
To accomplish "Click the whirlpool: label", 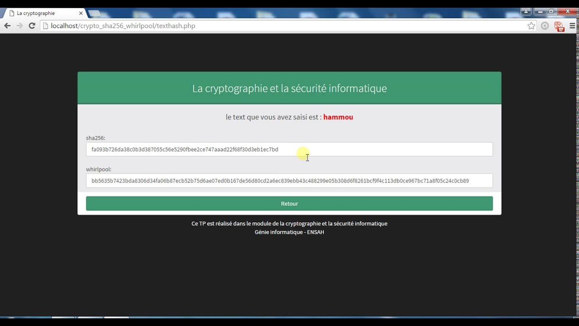I will [x=99, y=169].
